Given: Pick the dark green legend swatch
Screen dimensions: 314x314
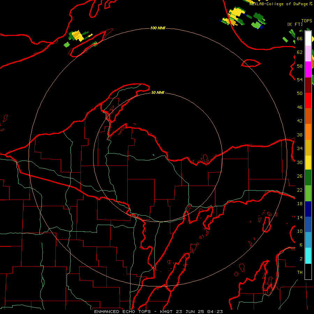Looking at the screenshot, I should pyautogui.click(x=308, y=178).
